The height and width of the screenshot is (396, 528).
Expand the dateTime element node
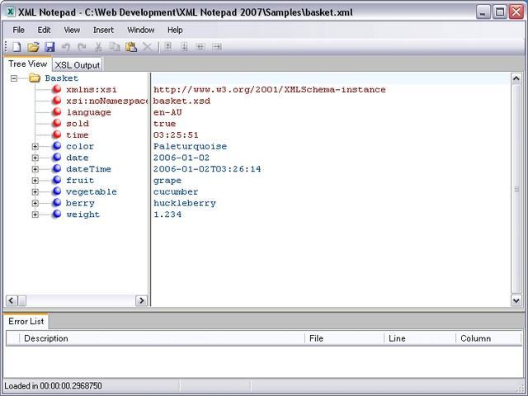click(35, 169)
